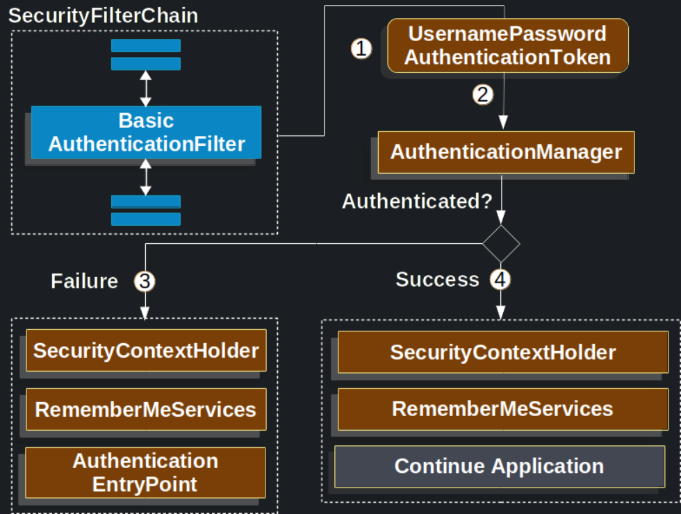This screenshot has height=514, width=681.
Task: Select the number 4 marker beside Success
Action: click(500, 280)
